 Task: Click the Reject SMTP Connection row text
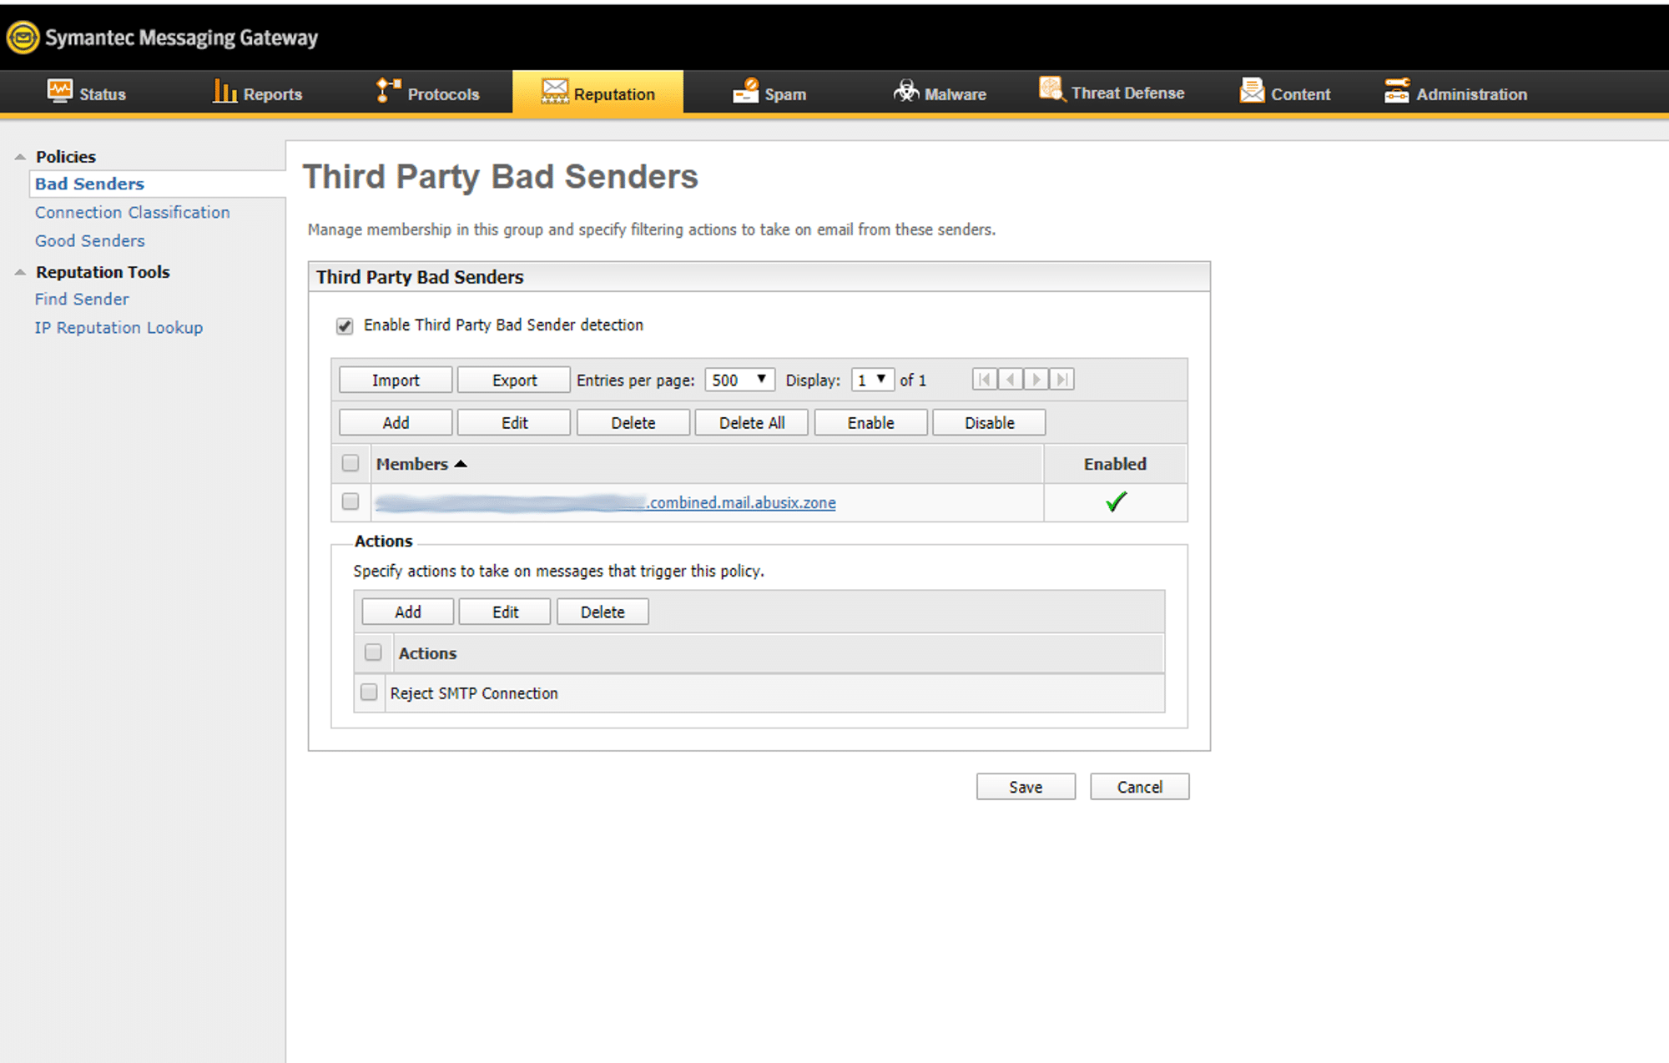(474, 693)
